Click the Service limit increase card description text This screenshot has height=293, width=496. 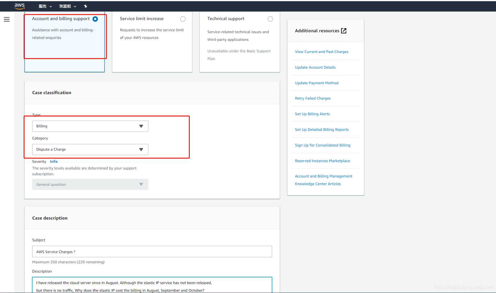[152, 34]
